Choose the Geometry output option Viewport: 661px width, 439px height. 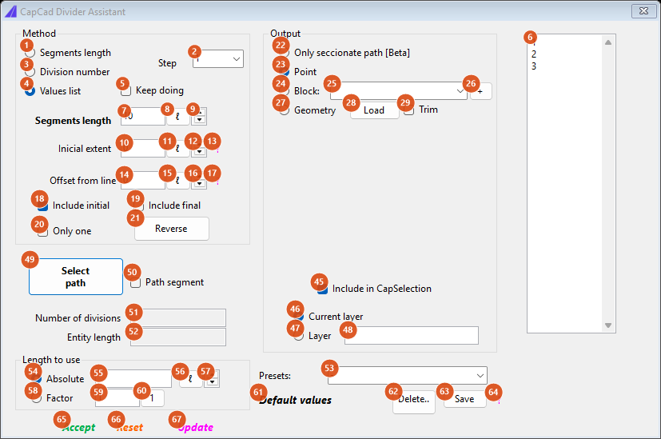tap(284, 110)
